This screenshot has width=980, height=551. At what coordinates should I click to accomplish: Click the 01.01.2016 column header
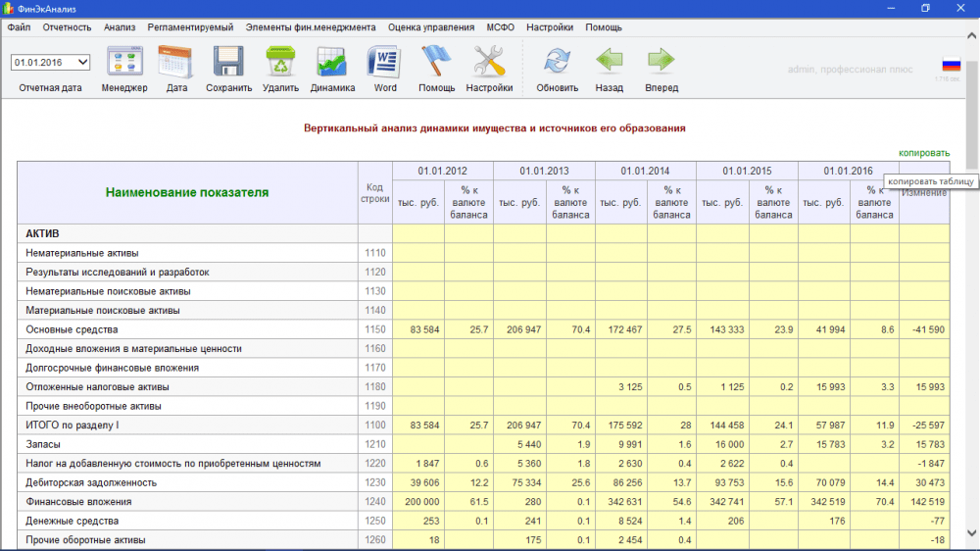[848, 171]
